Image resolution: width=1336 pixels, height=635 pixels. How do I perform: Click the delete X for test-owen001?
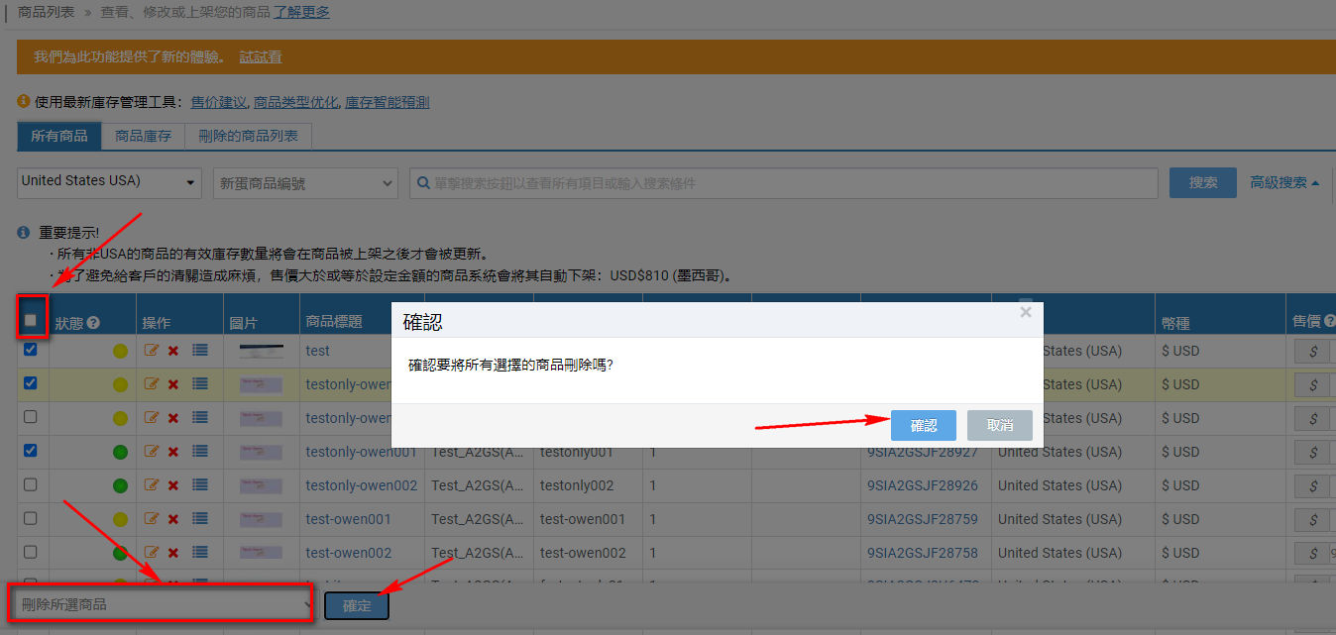pyautogui.click(x=173, y=519)
